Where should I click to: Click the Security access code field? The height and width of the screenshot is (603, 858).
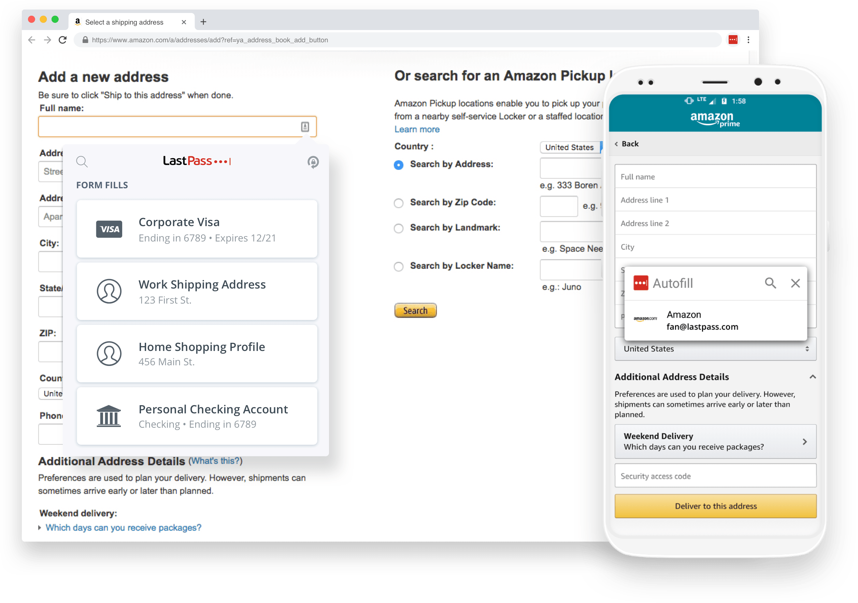[x=715, y=476]
